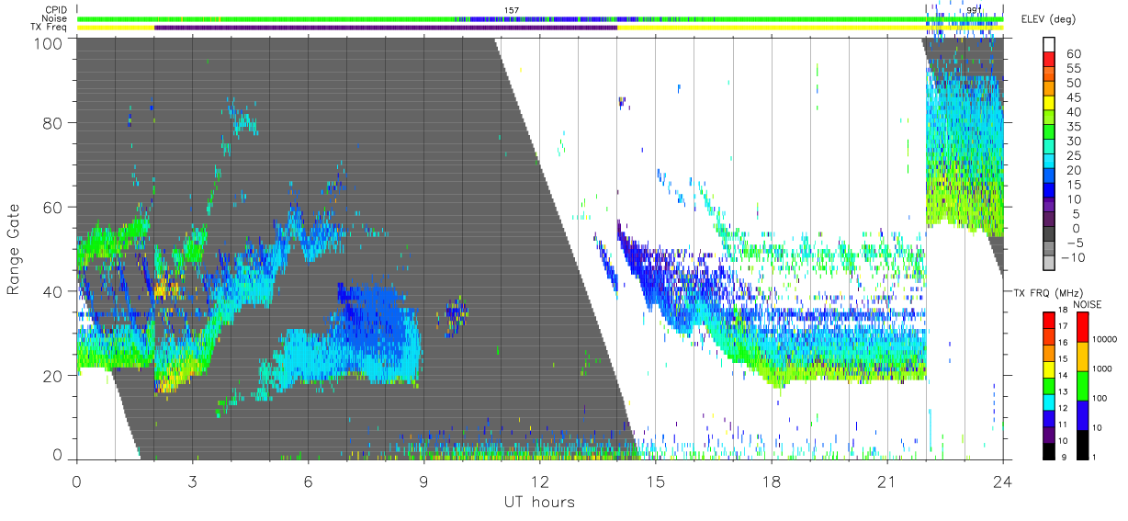Click the CPID value '157' above the plot
Viewport: 1128px width, 521px height.
coord(512,10)
